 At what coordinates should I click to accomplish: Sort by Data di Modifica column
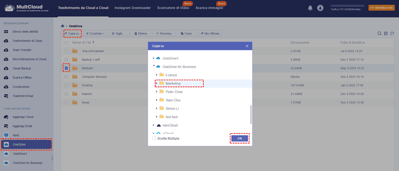353,42
